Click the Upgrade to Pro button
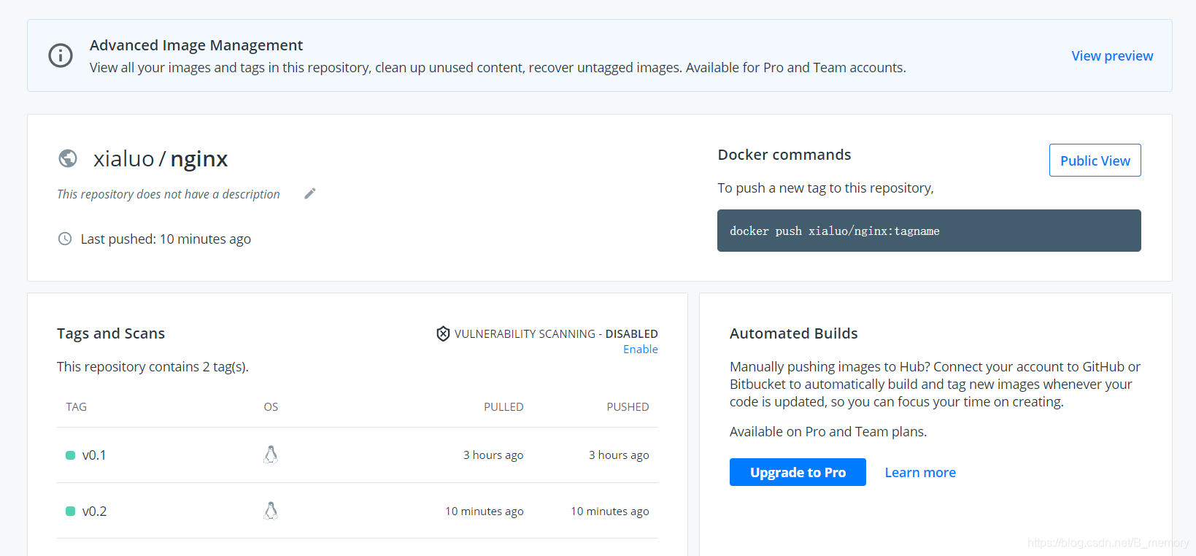The width and height of the screenshot is (1196, 556). pos(798,472)
